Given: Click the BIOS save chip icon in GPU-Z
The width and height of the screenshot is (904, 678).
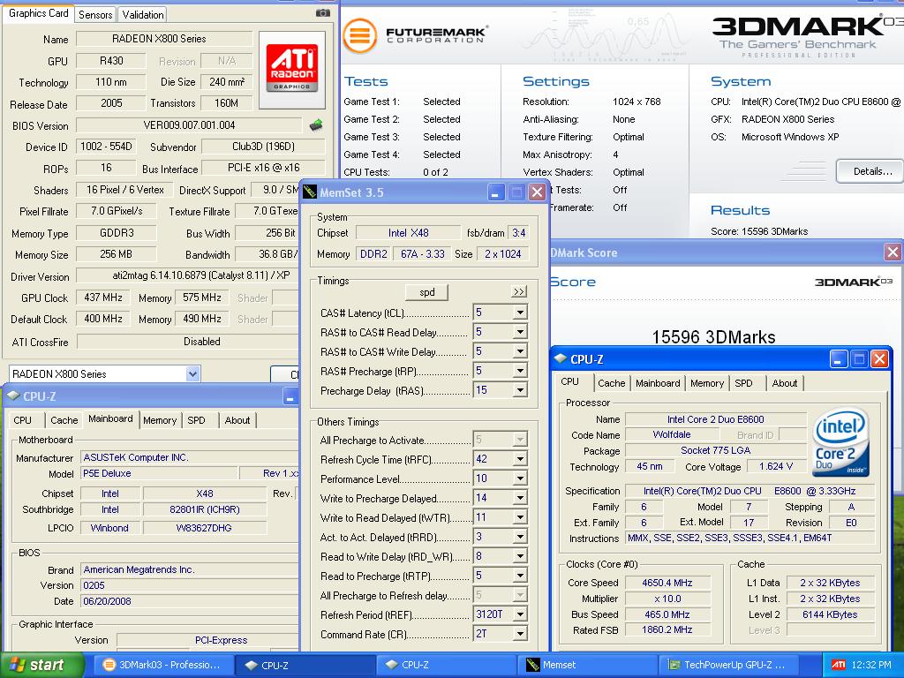Looking at the screenshot, I should click(315, 124).
